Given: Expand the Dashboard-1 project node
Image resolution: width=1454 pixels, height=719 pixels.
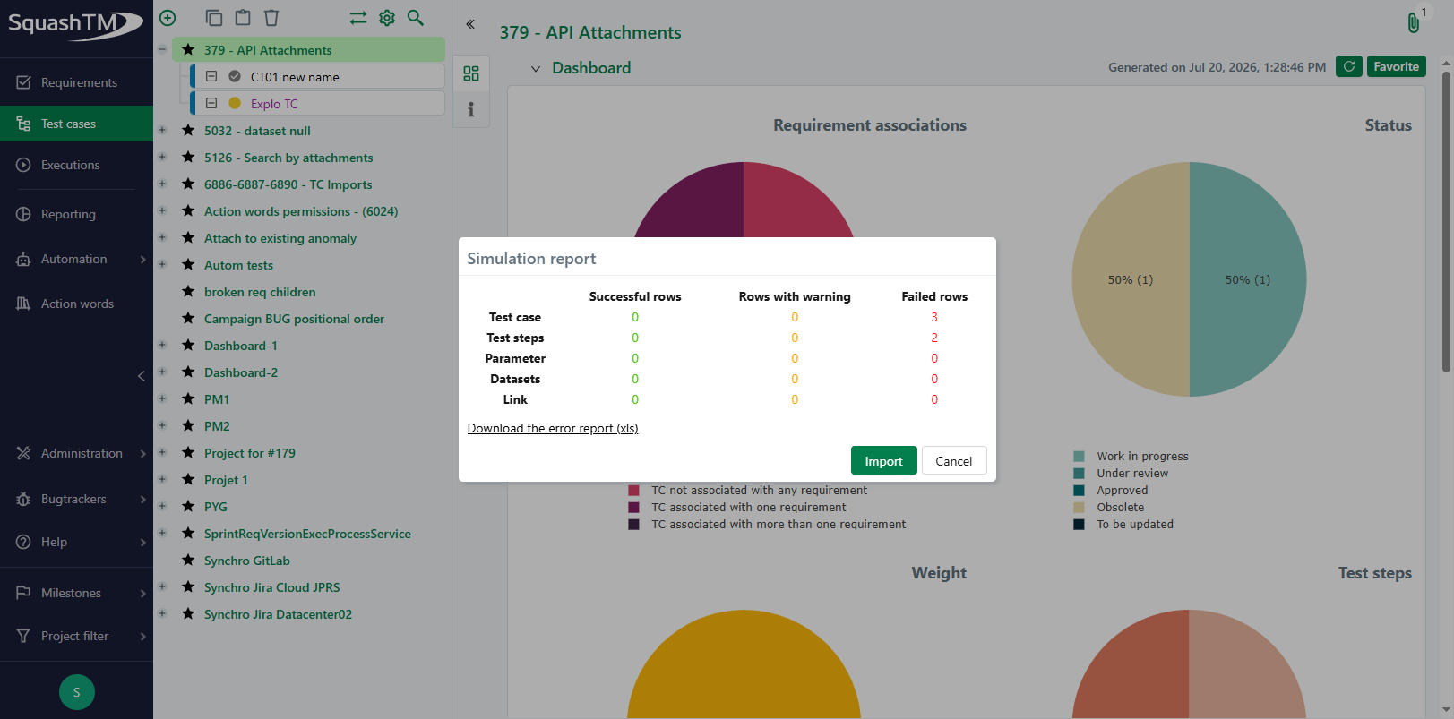Looking at the screenshot, I should click(x=162, y=346).
